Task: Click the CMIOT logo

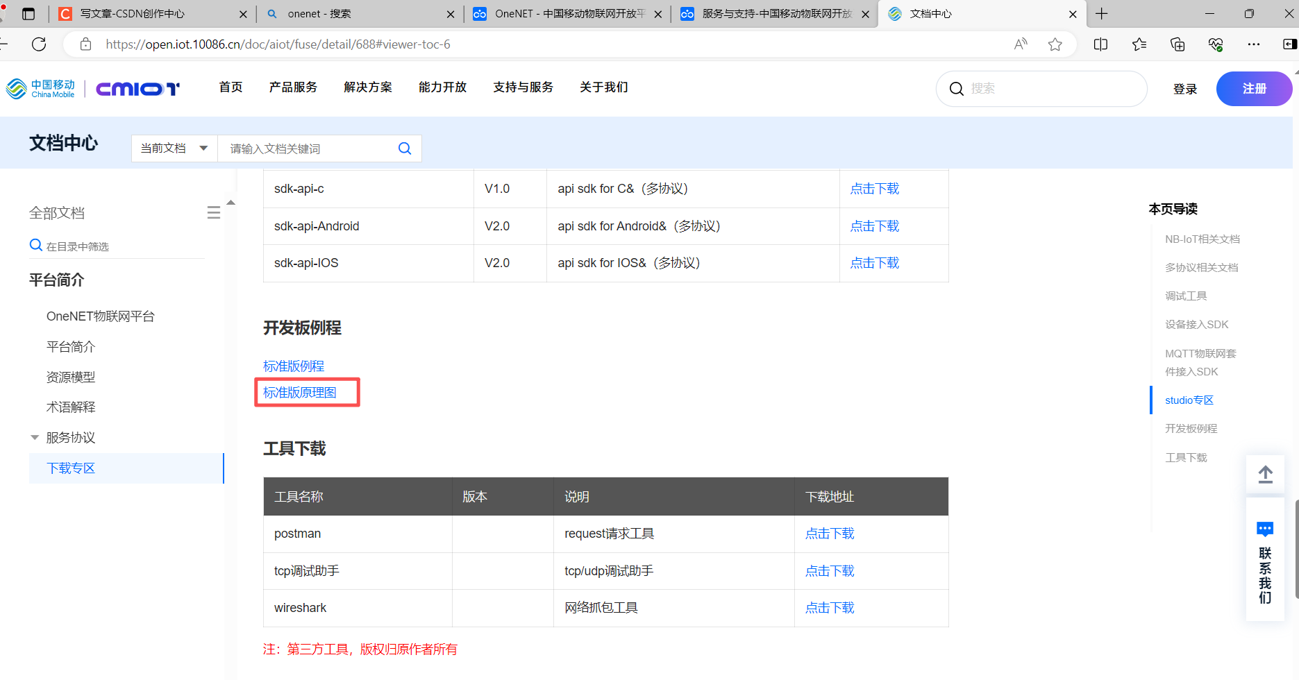Action: [x=137, y=89]
